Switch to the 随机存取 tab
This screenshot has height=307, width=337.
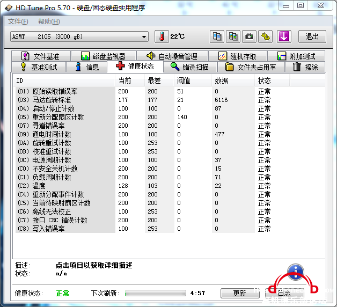pos(238,56)
